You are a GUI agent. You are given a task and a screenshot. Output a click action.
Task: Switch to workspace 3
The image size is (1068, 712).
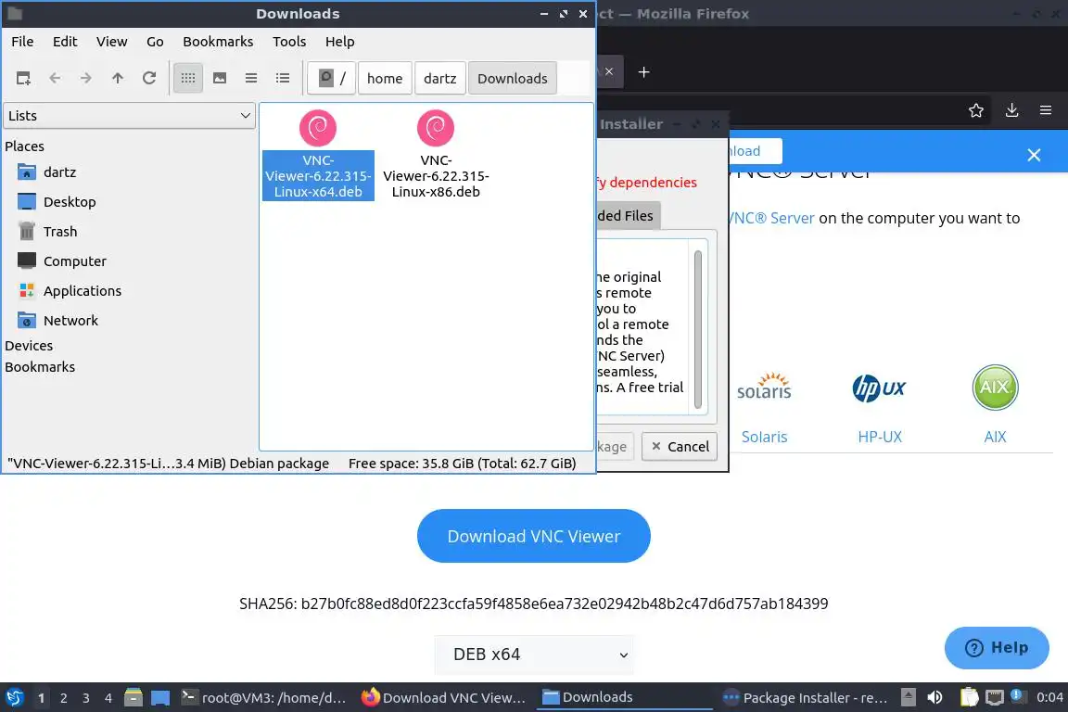point(86,698)
